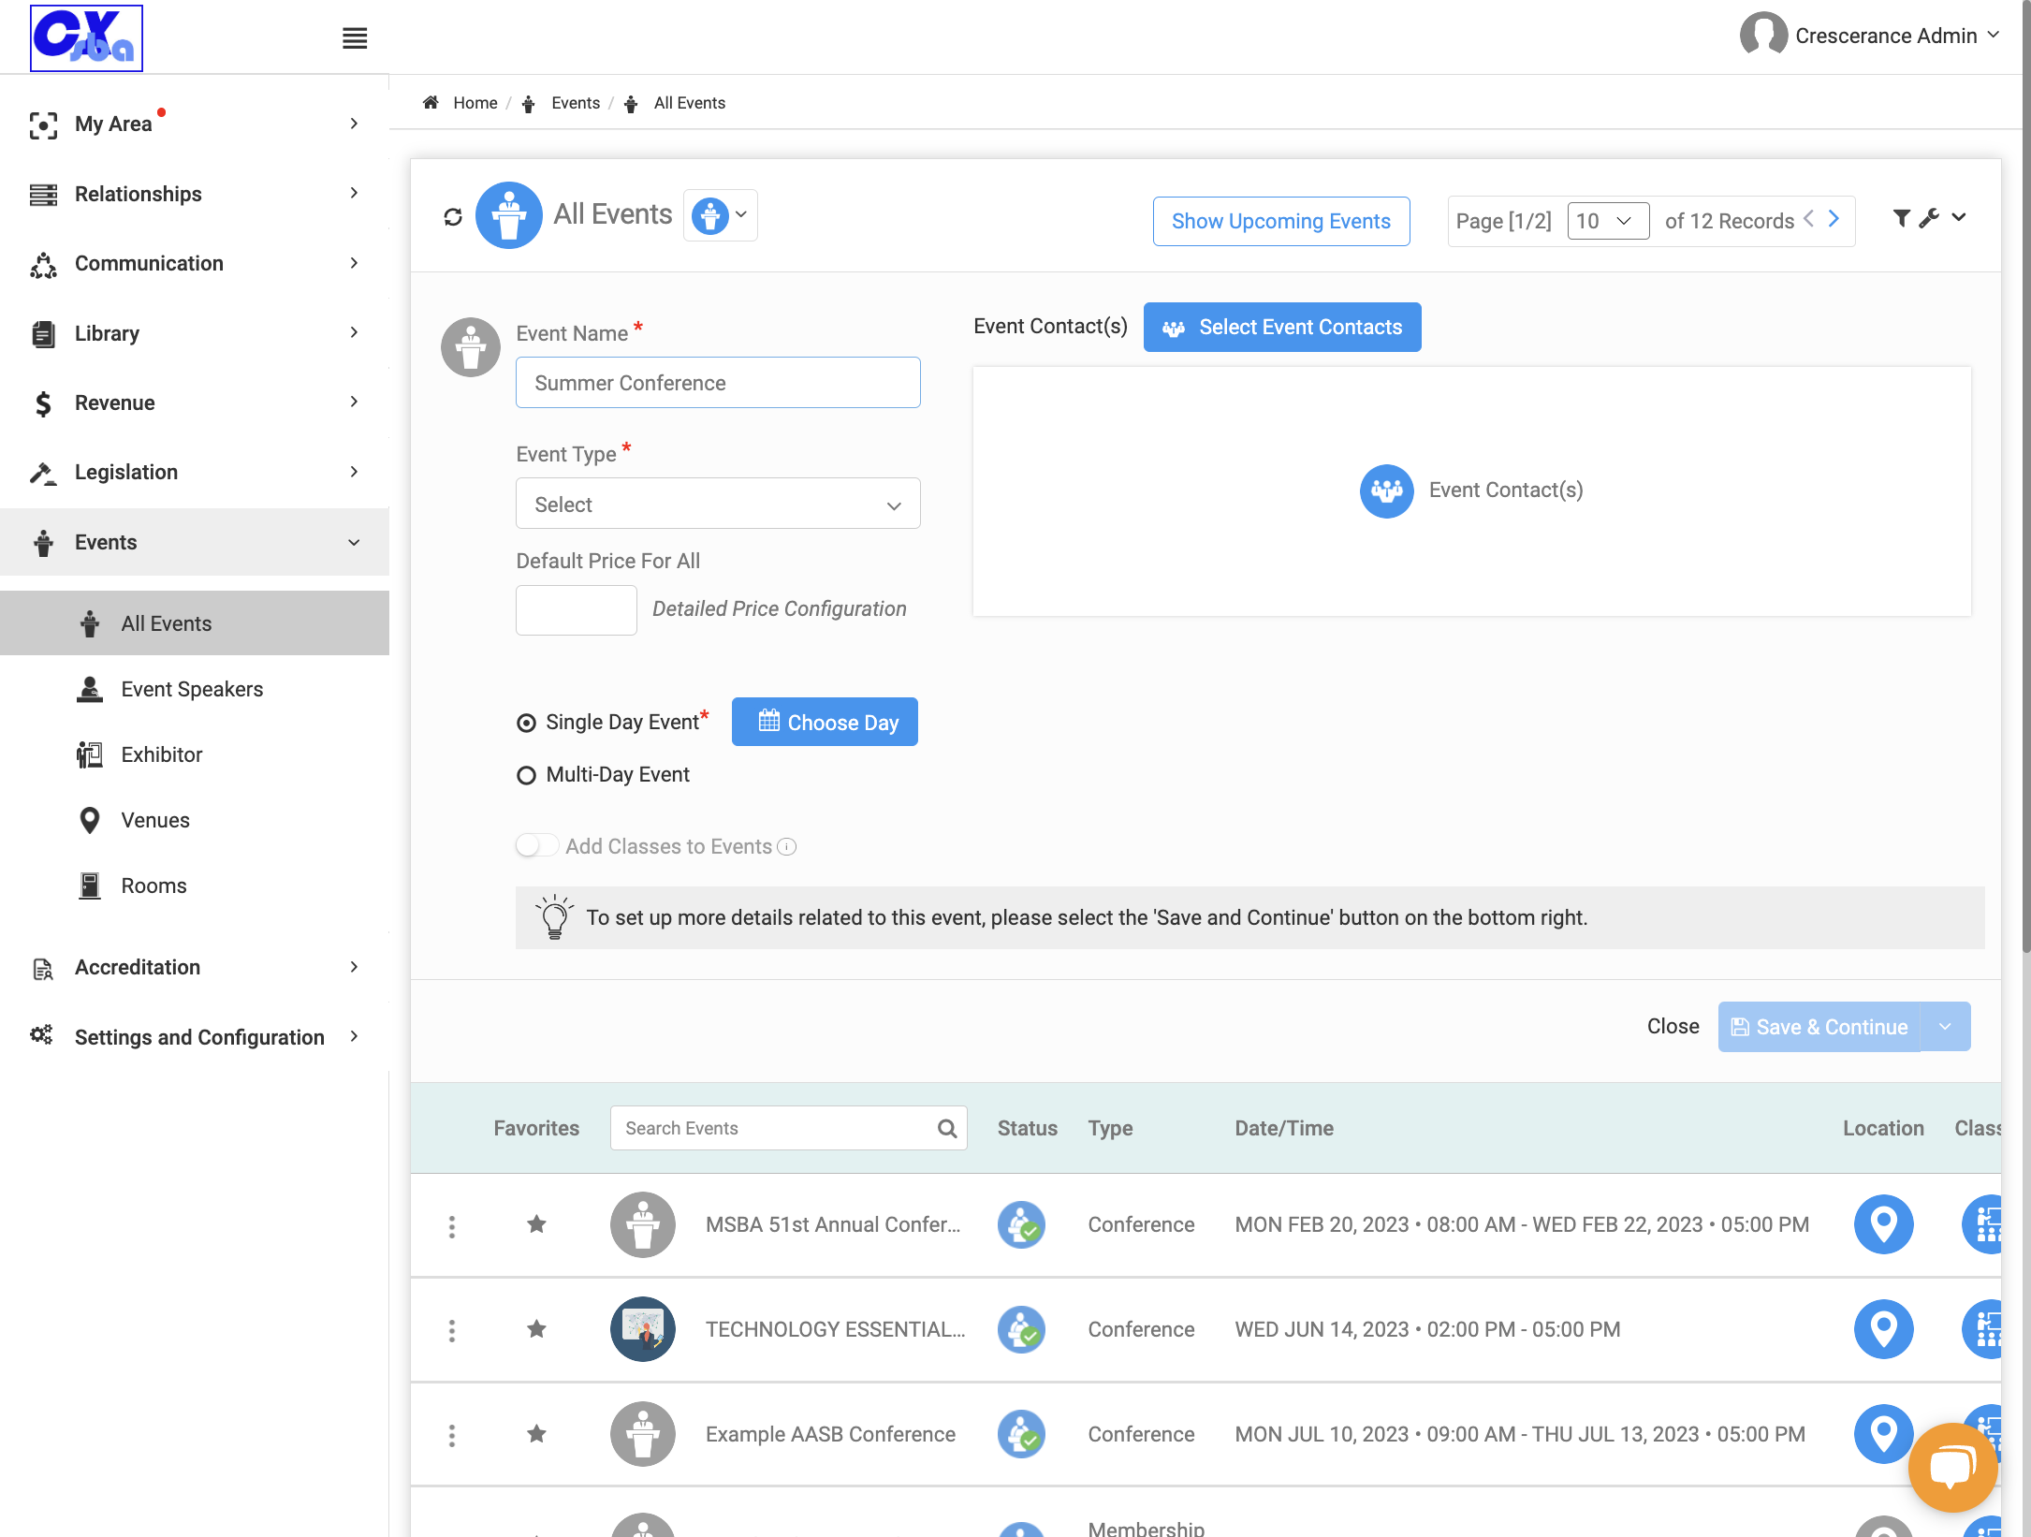Open Venues submenu item
This screenshot has height=1537, width=2031.
coord(155,821)
